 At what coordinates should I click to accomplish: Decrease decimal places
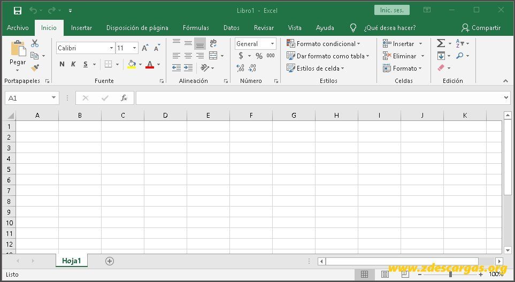(252, 68)
